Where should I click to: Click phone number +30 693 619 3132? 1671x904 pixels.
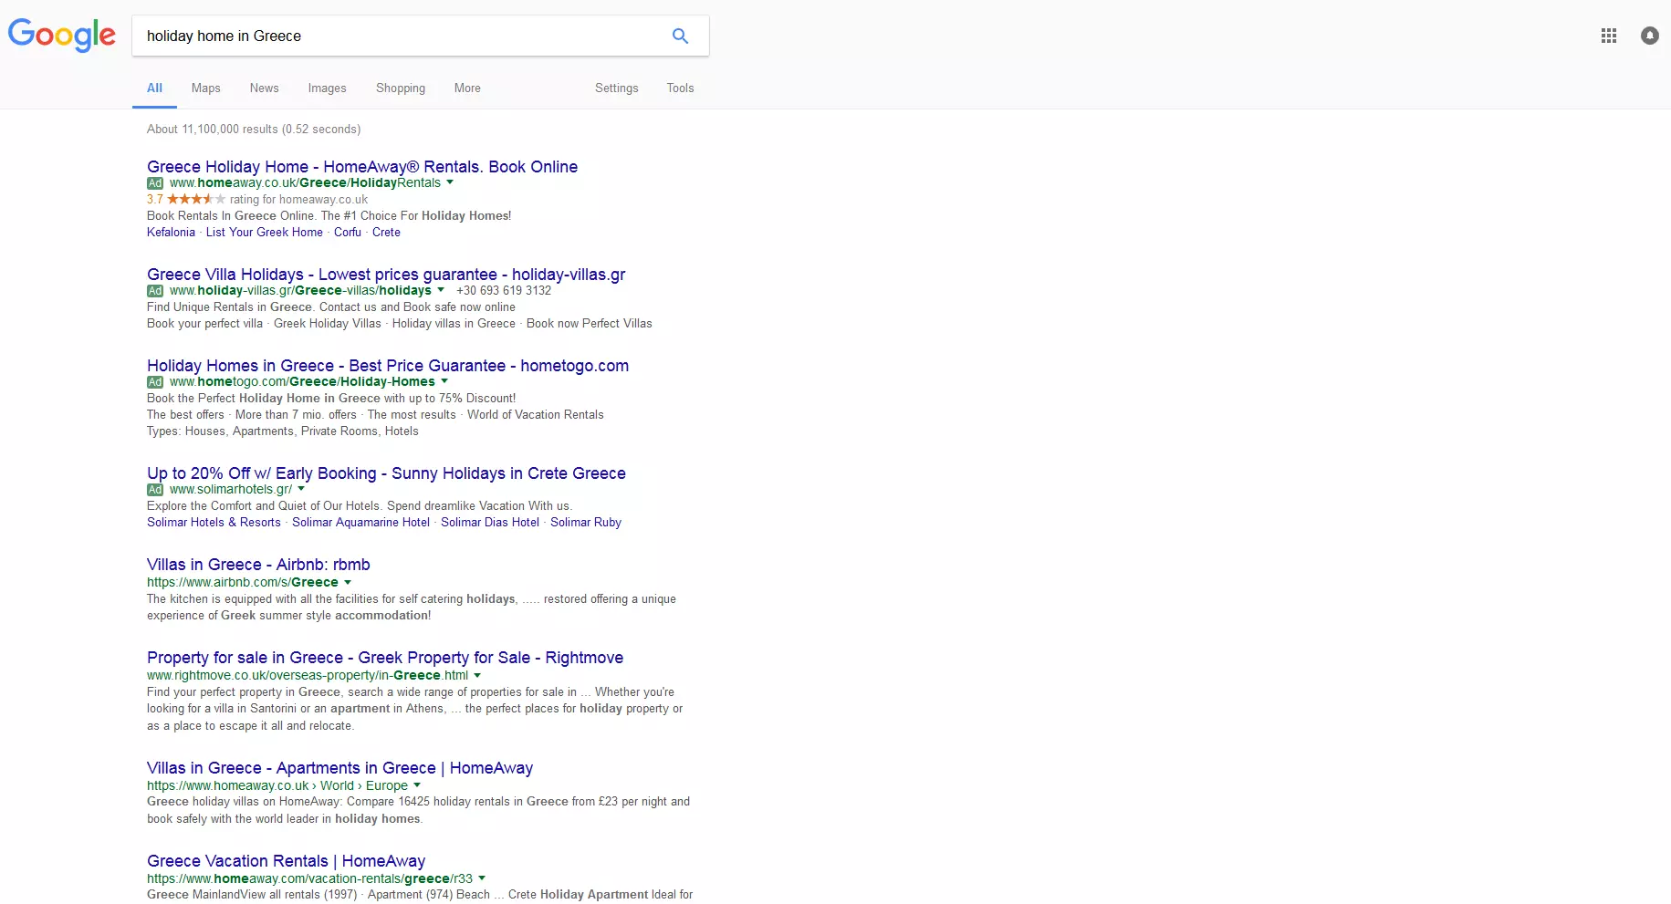pos(504,291)
